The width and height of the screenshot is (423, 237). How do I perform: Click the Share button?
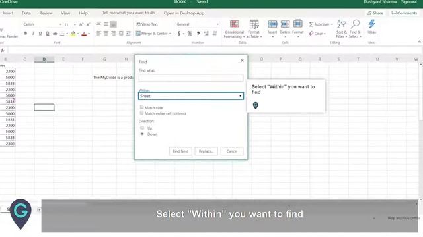375,13
